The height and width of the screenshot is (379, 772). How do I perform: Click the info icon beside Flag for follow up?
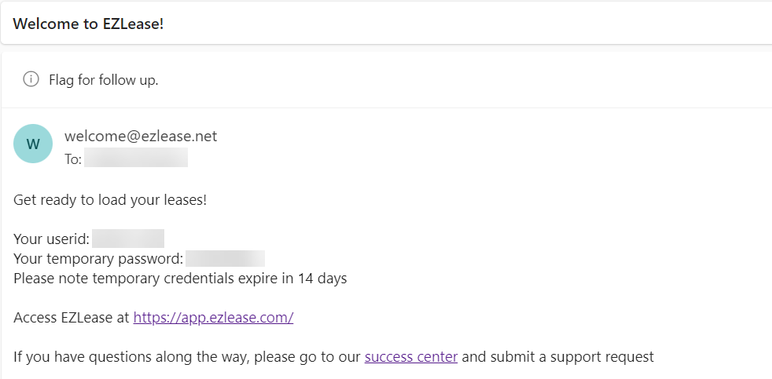(x=31, y=79)
